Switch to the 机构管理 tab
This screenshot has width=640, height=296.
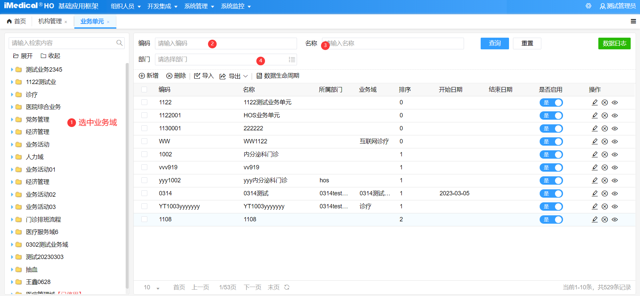[x=50, y=21]
